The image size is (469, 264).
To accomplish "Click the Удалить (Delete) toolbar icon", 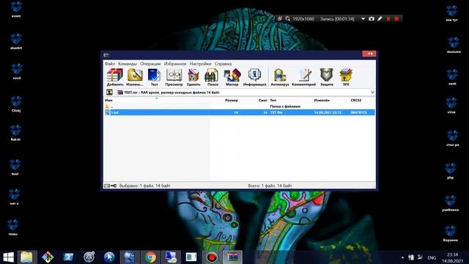I will [193, 77].
